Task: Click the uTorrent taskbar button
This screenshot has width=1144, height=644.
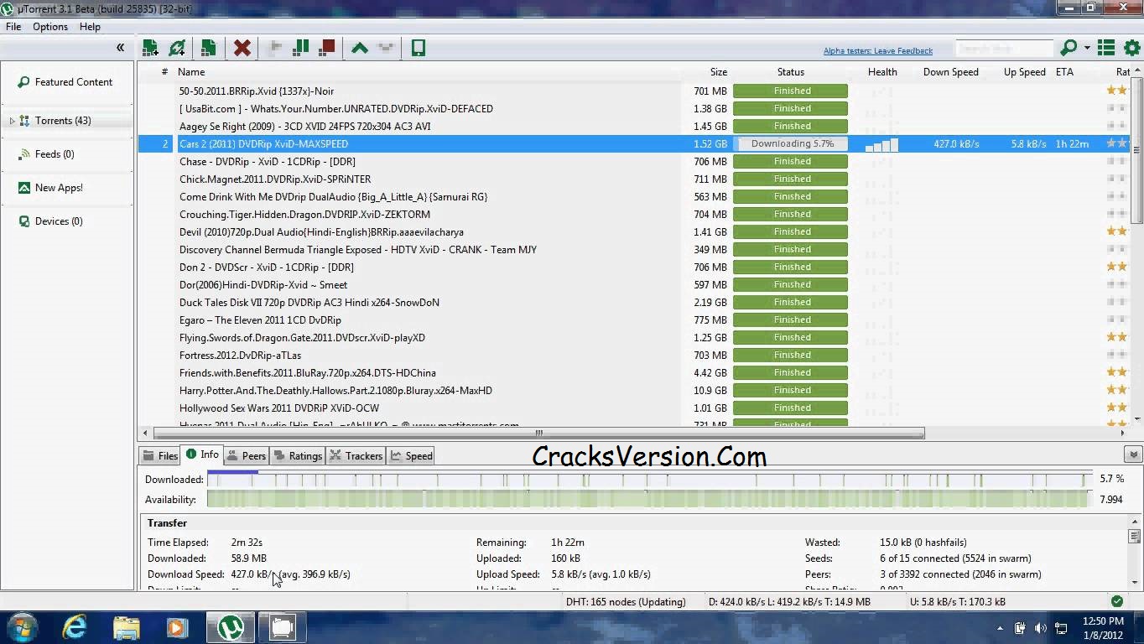Action: [x=230, y=627]
